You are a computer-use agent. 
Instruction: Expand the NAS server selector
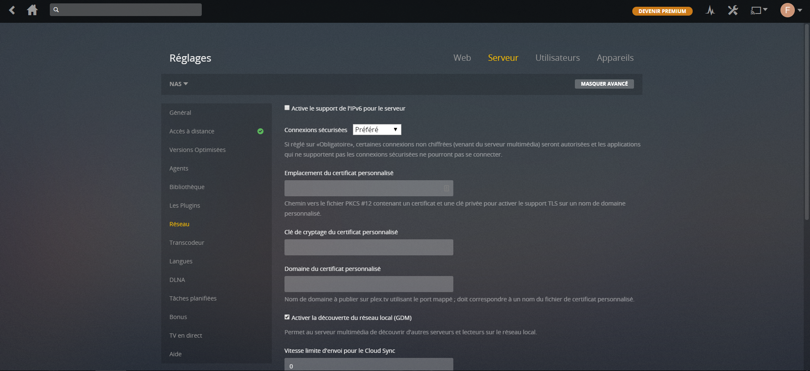coord(179,84)
